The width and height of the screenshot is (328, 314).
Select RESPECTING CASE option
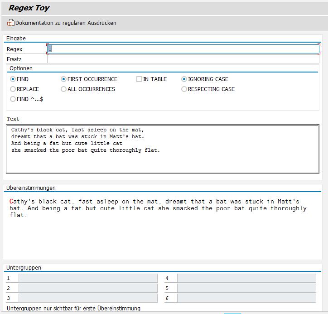184,89
